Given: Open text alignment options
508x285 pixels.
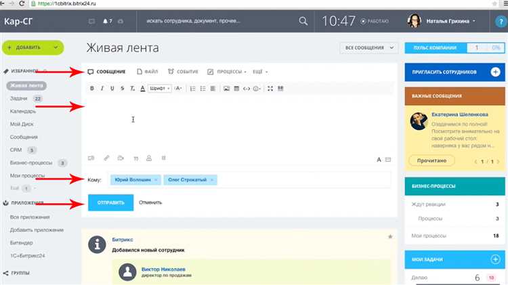Looking at the screenshot, I should (213, 89).
